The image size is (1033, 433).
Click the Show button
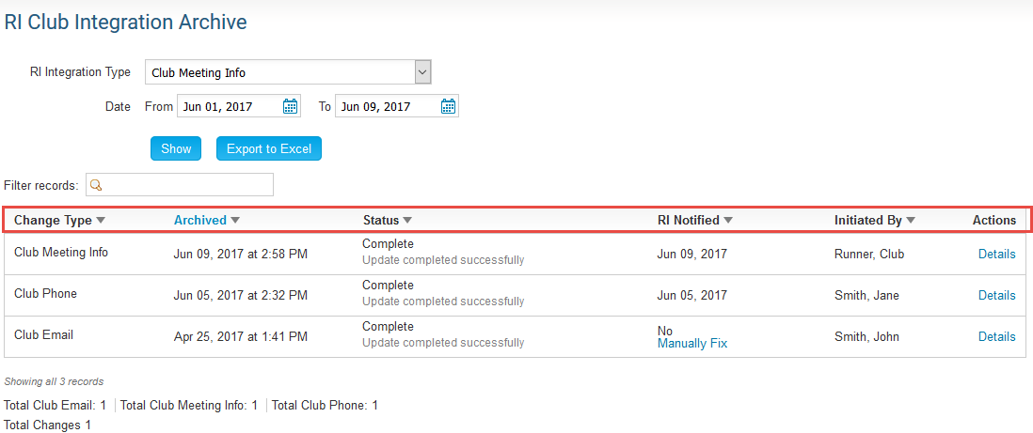tap(176, 148)
